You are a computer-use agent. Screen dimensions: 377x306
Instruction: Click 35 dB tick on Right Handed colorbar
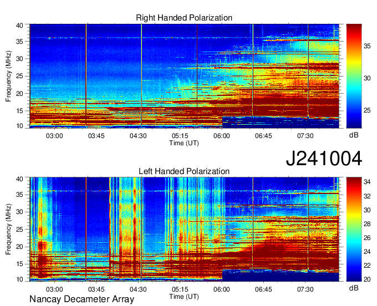point(367,46)
